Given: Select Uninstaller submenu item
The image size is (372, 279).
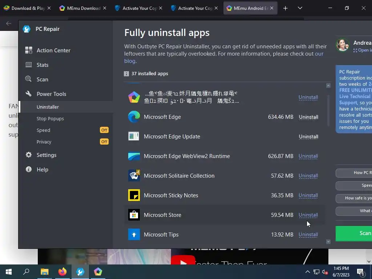Looking at the screenshot, I should 65,107.
